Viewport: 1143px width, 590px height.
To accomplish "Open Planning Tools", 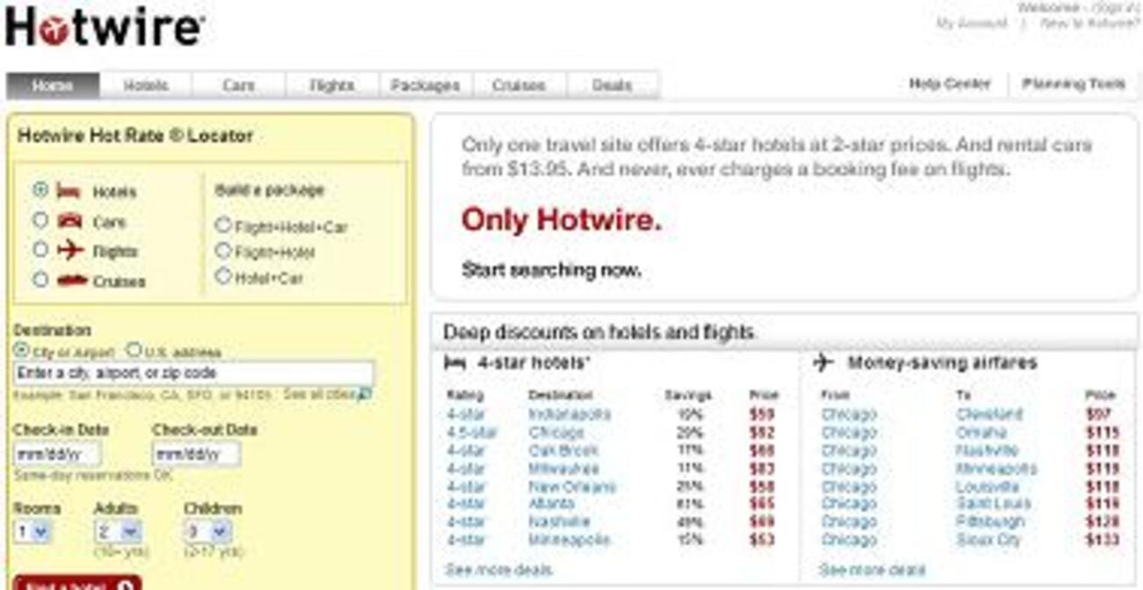I will click(1074, 84).
